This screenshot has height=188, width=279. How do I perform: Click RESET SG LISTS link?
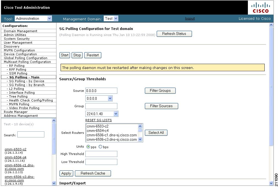point(98,120)
